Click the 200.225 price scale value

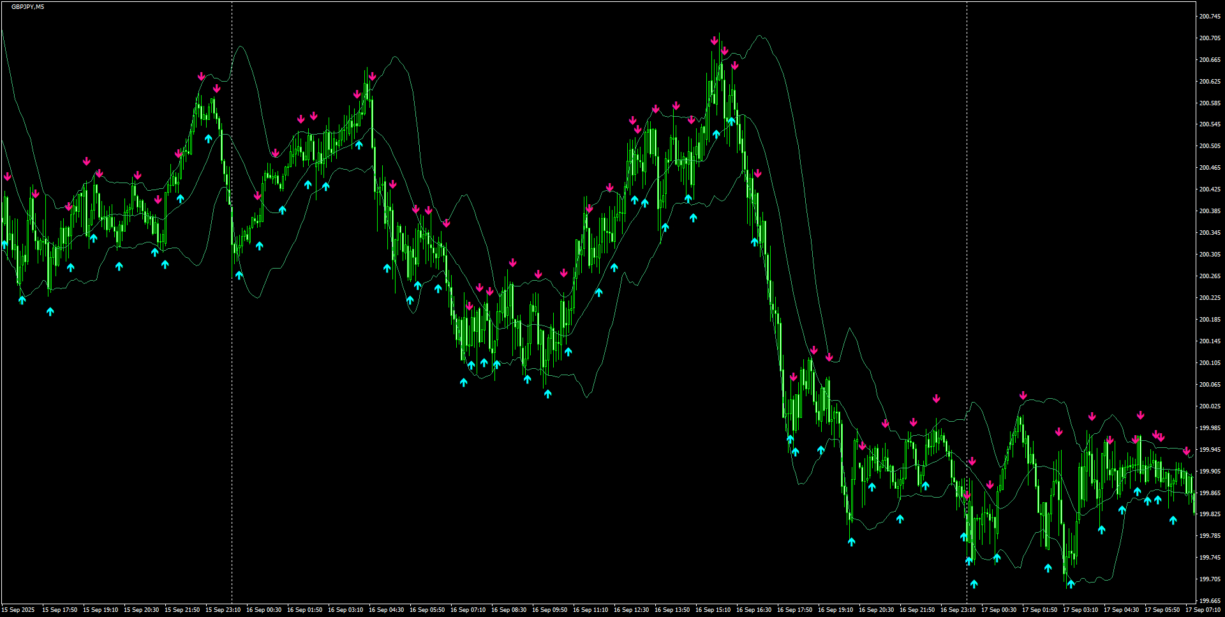pyautogui.click(x=1210, y=298)
